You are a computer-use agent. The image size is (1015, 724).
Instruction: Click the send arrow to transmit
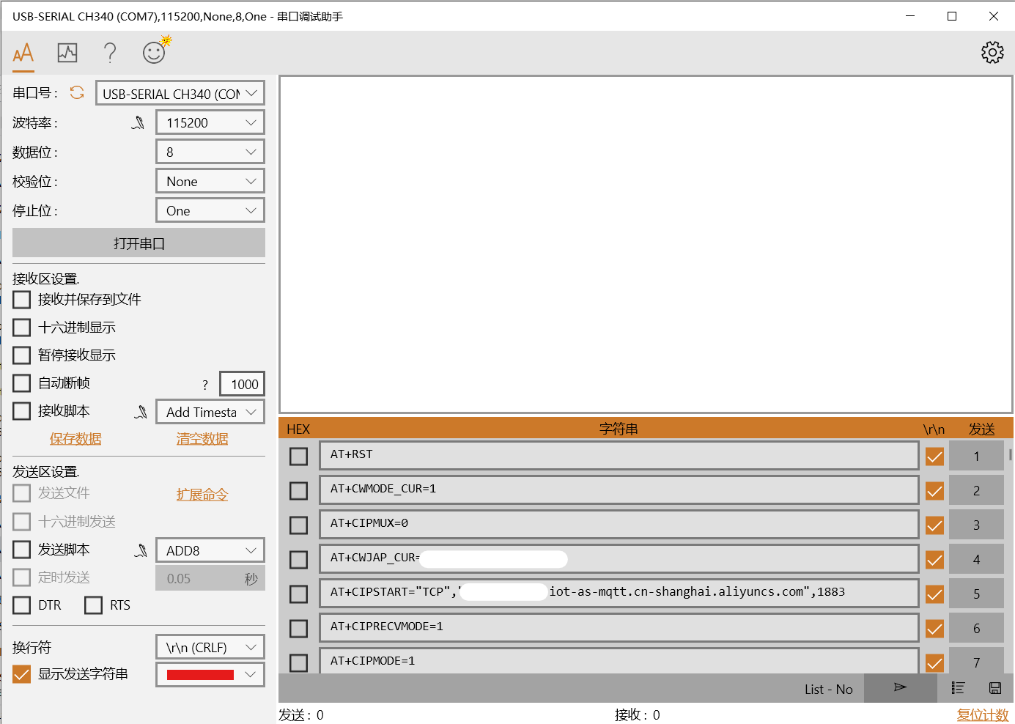[x=900, y=688]
